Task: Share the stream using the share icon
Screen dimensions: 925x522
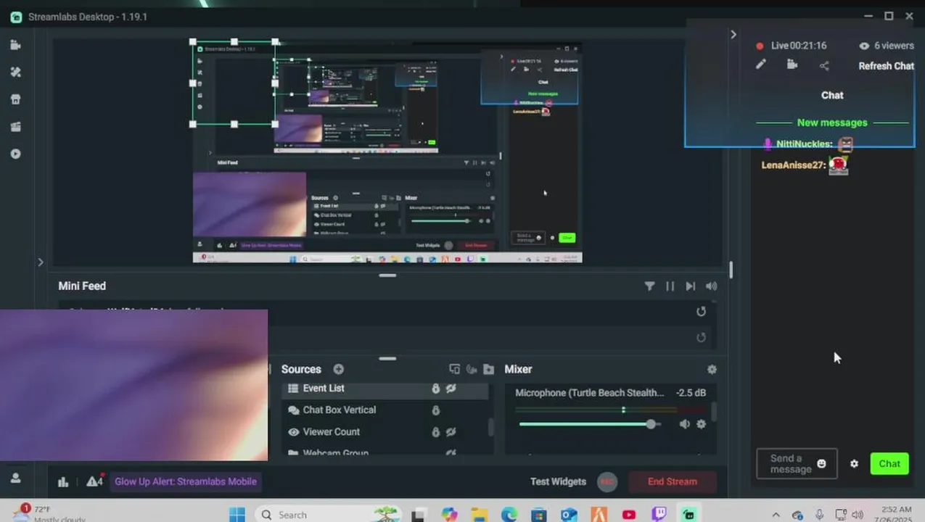Action: (824, 65)
